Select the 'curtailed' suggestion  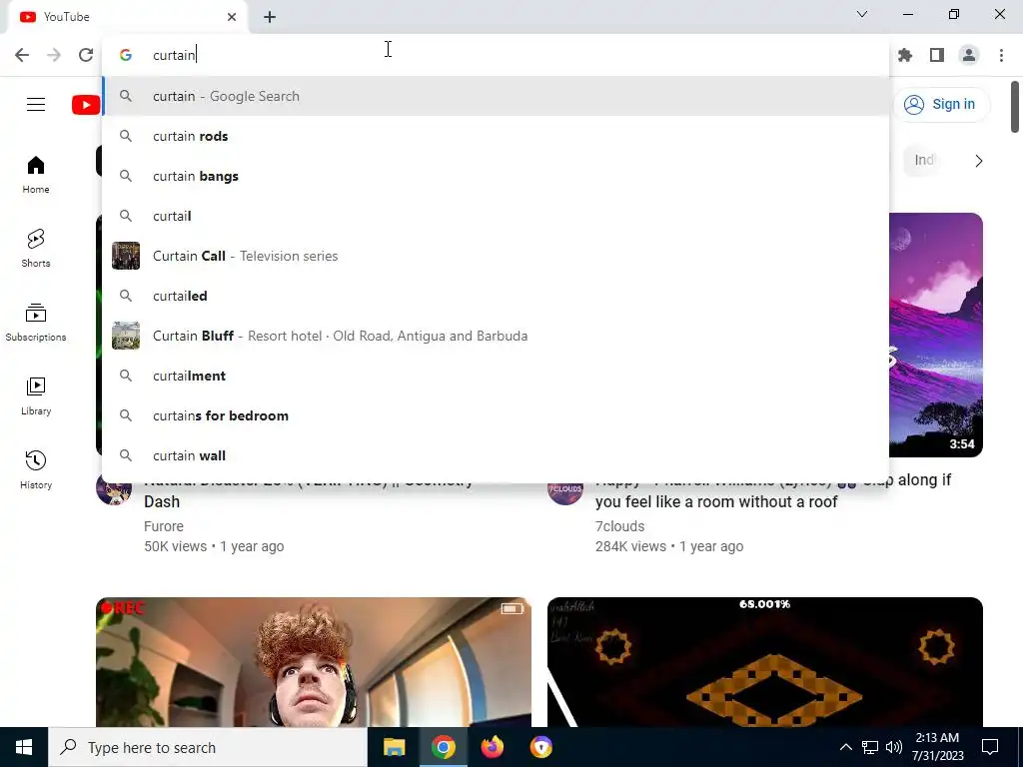pos(496,296)
